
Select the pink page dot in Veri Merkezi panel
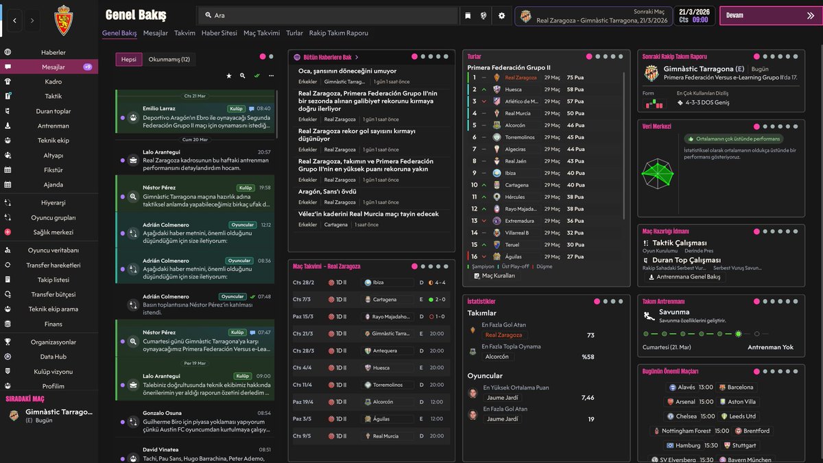[x=756, y=127]
